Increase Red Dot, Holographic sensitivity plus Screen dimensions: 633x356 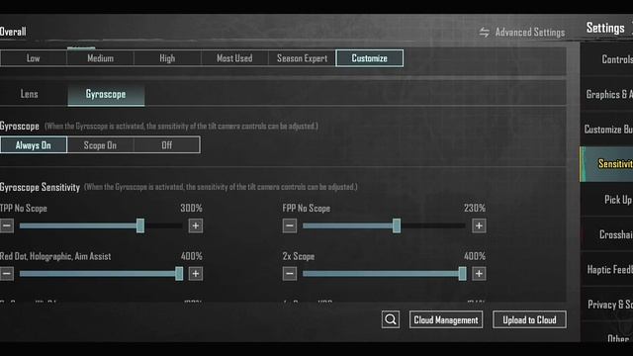[196, 274]
